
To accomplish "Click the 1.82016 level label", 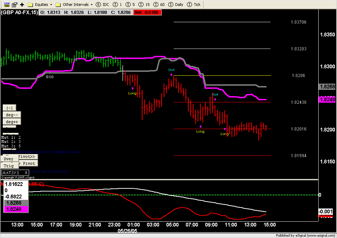I will tap(299, 129).
